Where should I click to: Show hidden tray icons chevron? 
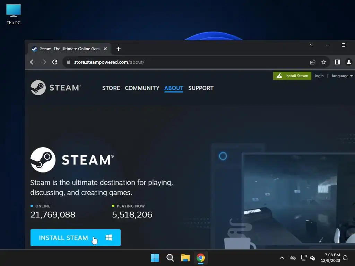click(282, 258)
